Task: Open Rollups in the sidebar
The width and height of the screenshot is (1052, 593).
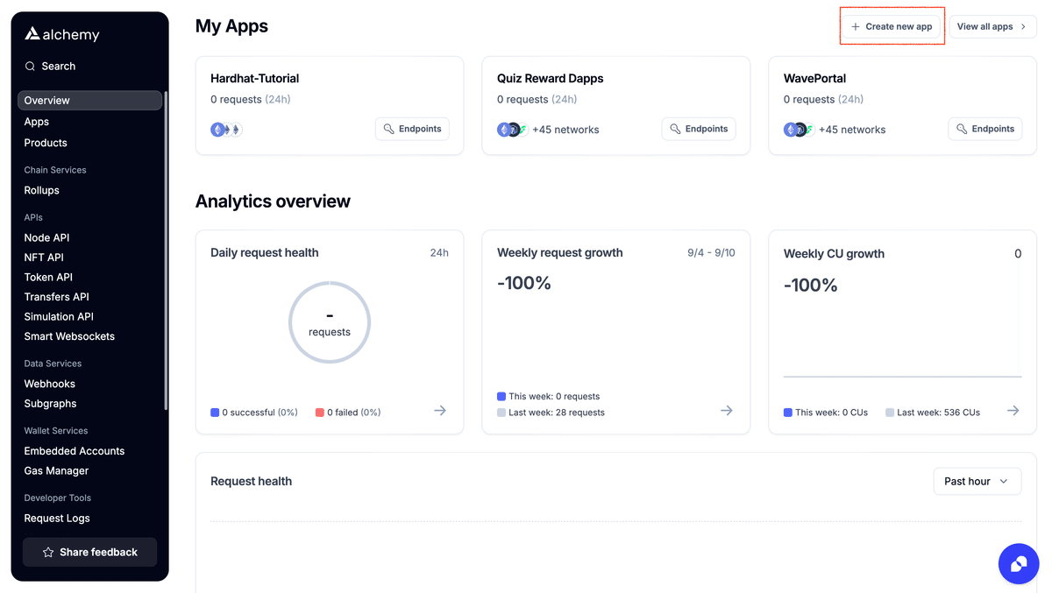Action: coord(42,190)
